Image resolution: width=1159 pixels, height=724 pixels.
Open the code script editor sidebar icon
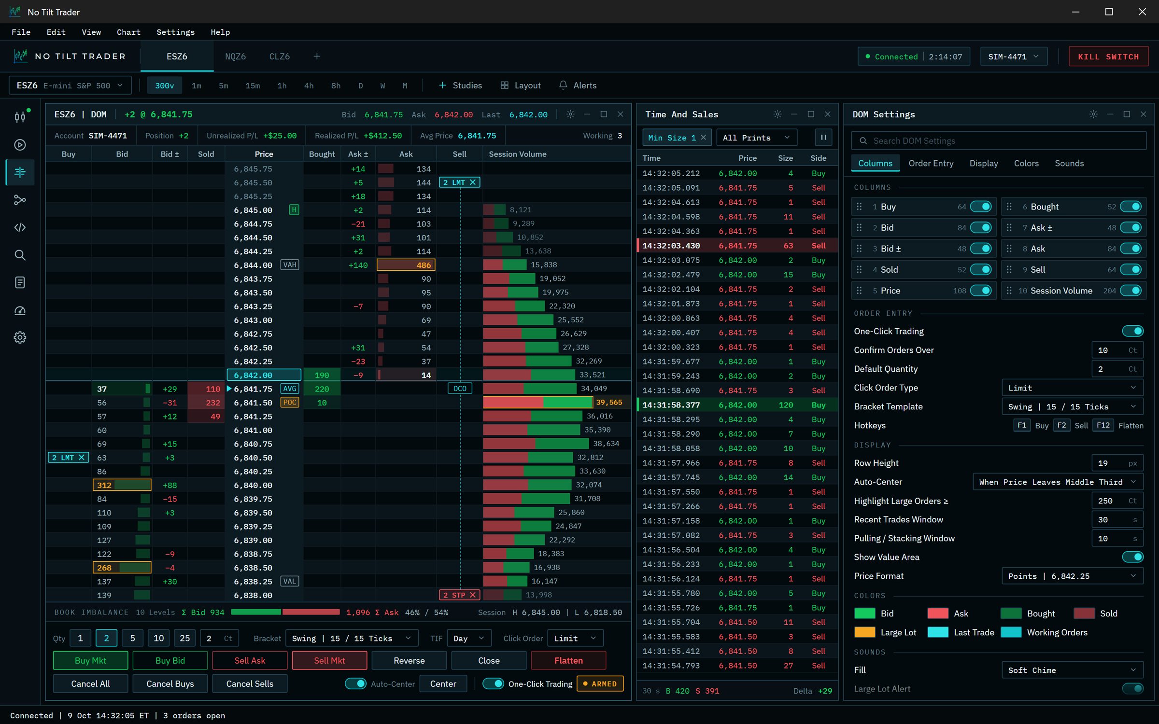pos(20,227)
